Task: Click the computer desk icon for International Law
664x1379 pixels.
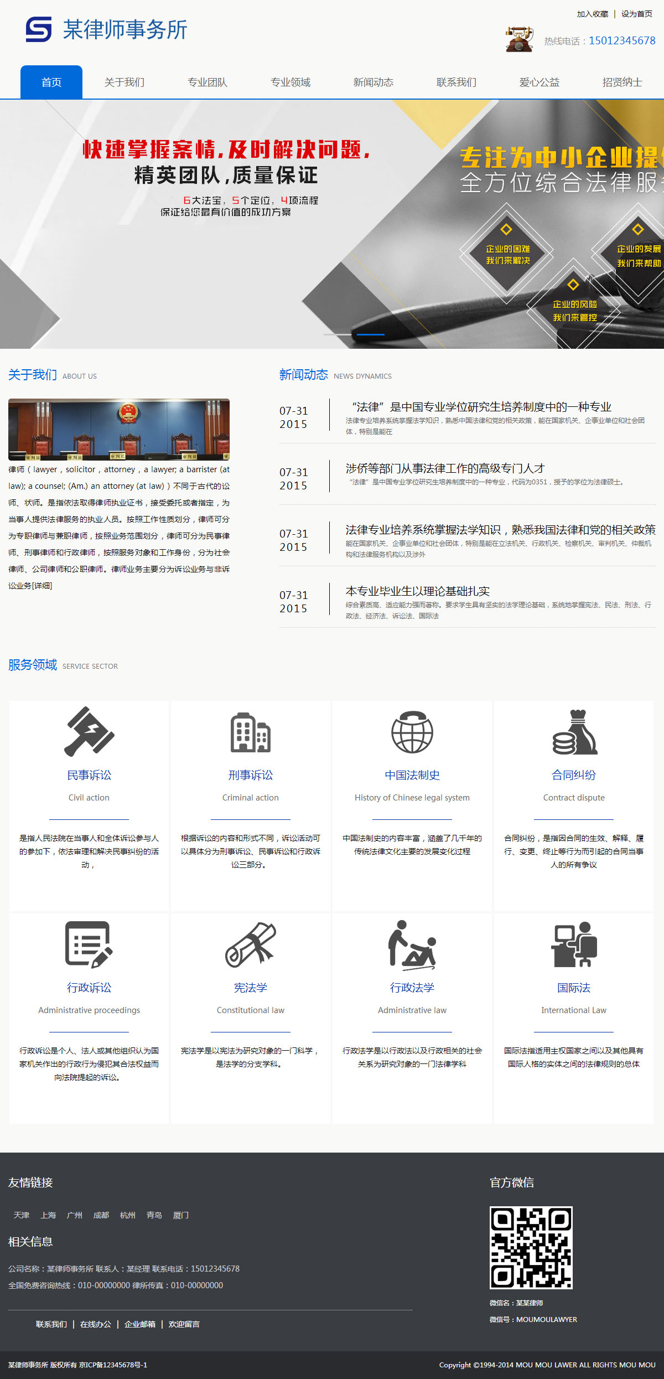Action: pyautogui.click(x=574, y=944)
